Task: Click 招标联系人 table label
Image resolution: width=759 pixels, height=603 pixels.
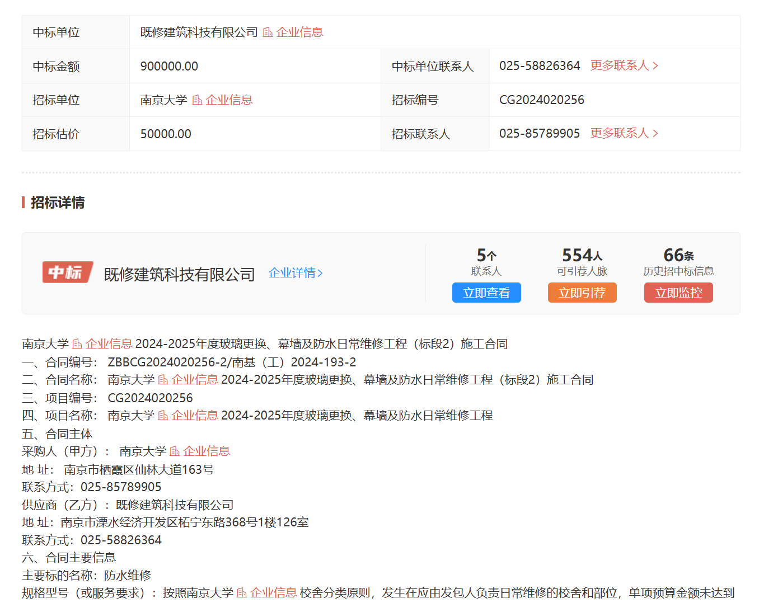Action: coord(421,134)
